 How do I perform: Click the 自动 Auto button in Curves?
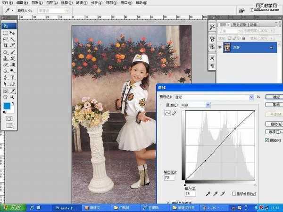click(x=274, y=124)
